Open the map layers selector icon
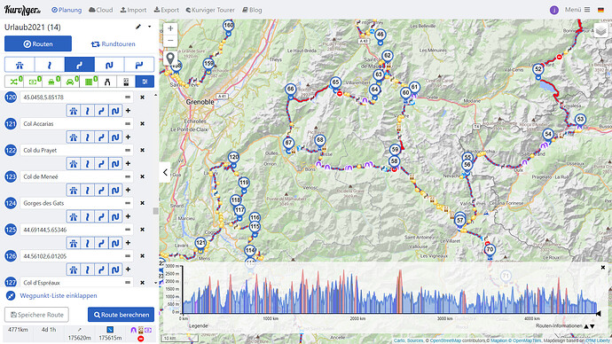Viewport: 612px width, 344px height. [600, 30]
